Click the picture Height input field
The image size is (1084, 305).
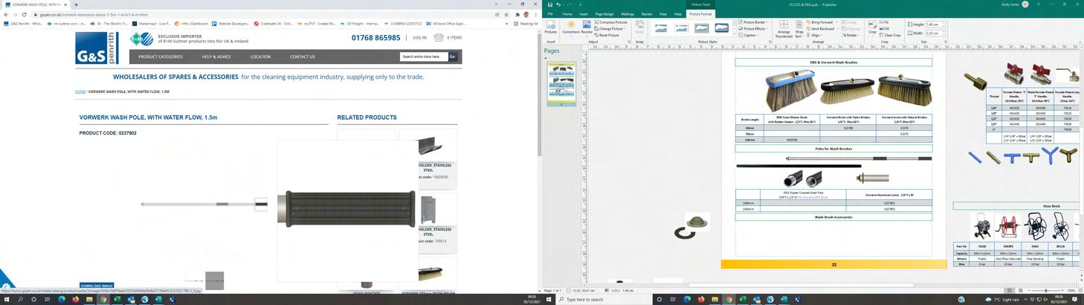[x=934, y=25]
